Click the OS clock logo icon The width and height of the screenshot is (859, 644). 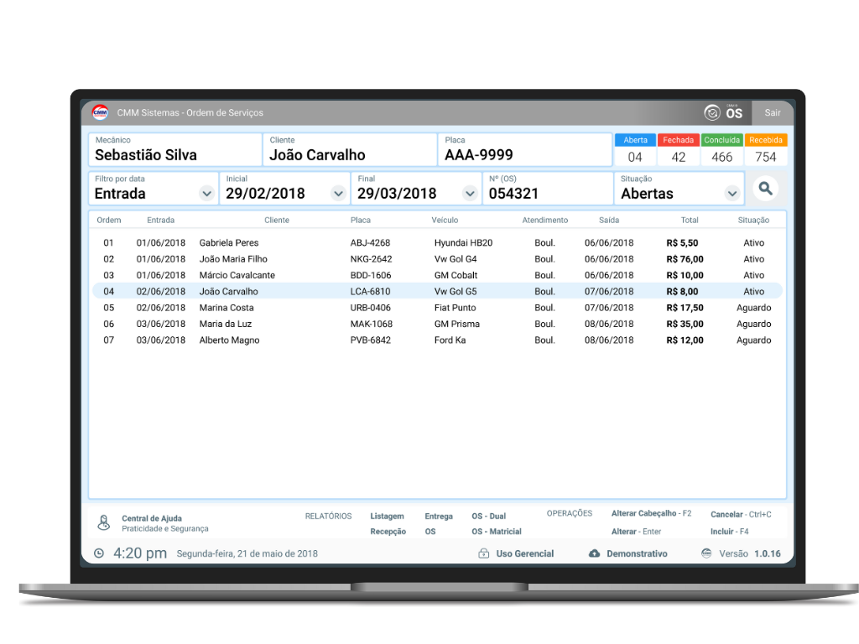click(x=712, y=112)
